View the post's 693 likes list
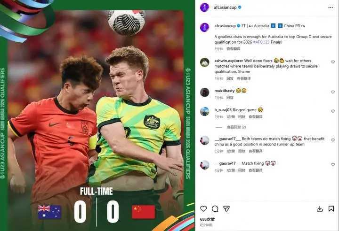The height and width of the screenshot is (231, 339). point(207,219)
